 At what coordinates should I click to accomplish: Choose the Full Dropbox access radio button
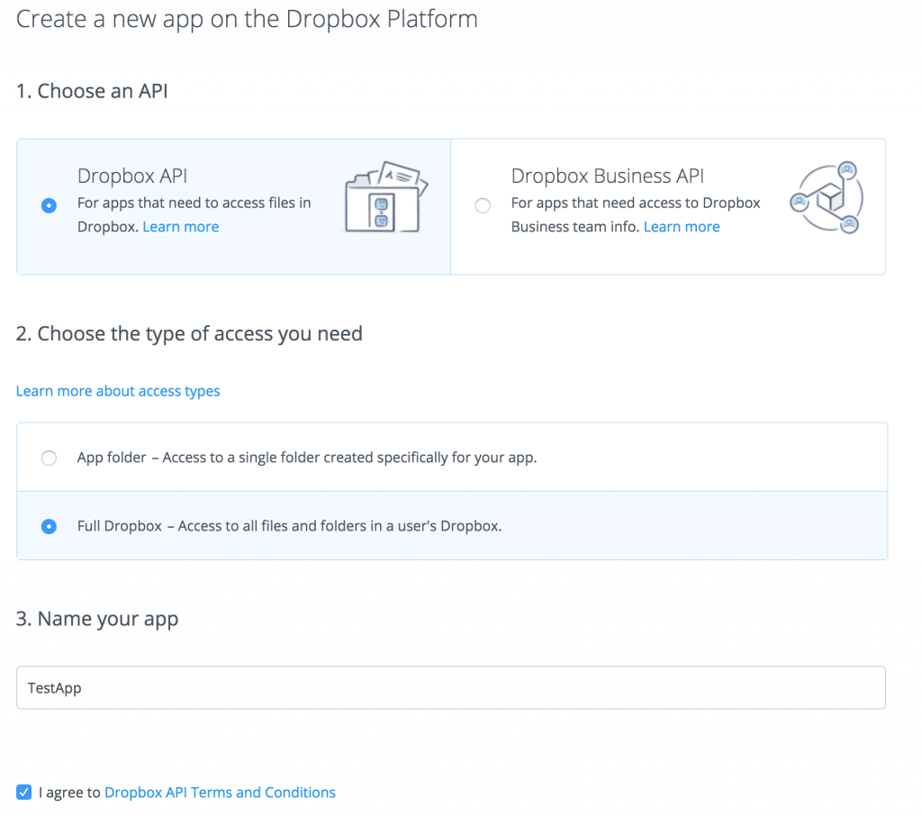(49, 526)
